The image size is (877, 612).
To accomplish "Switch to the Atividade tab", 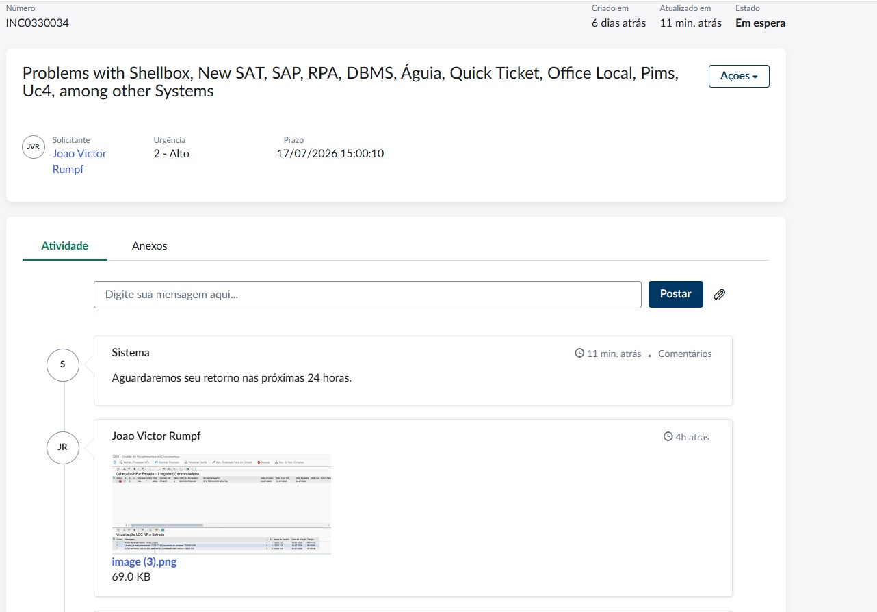I will click(65, 246).
